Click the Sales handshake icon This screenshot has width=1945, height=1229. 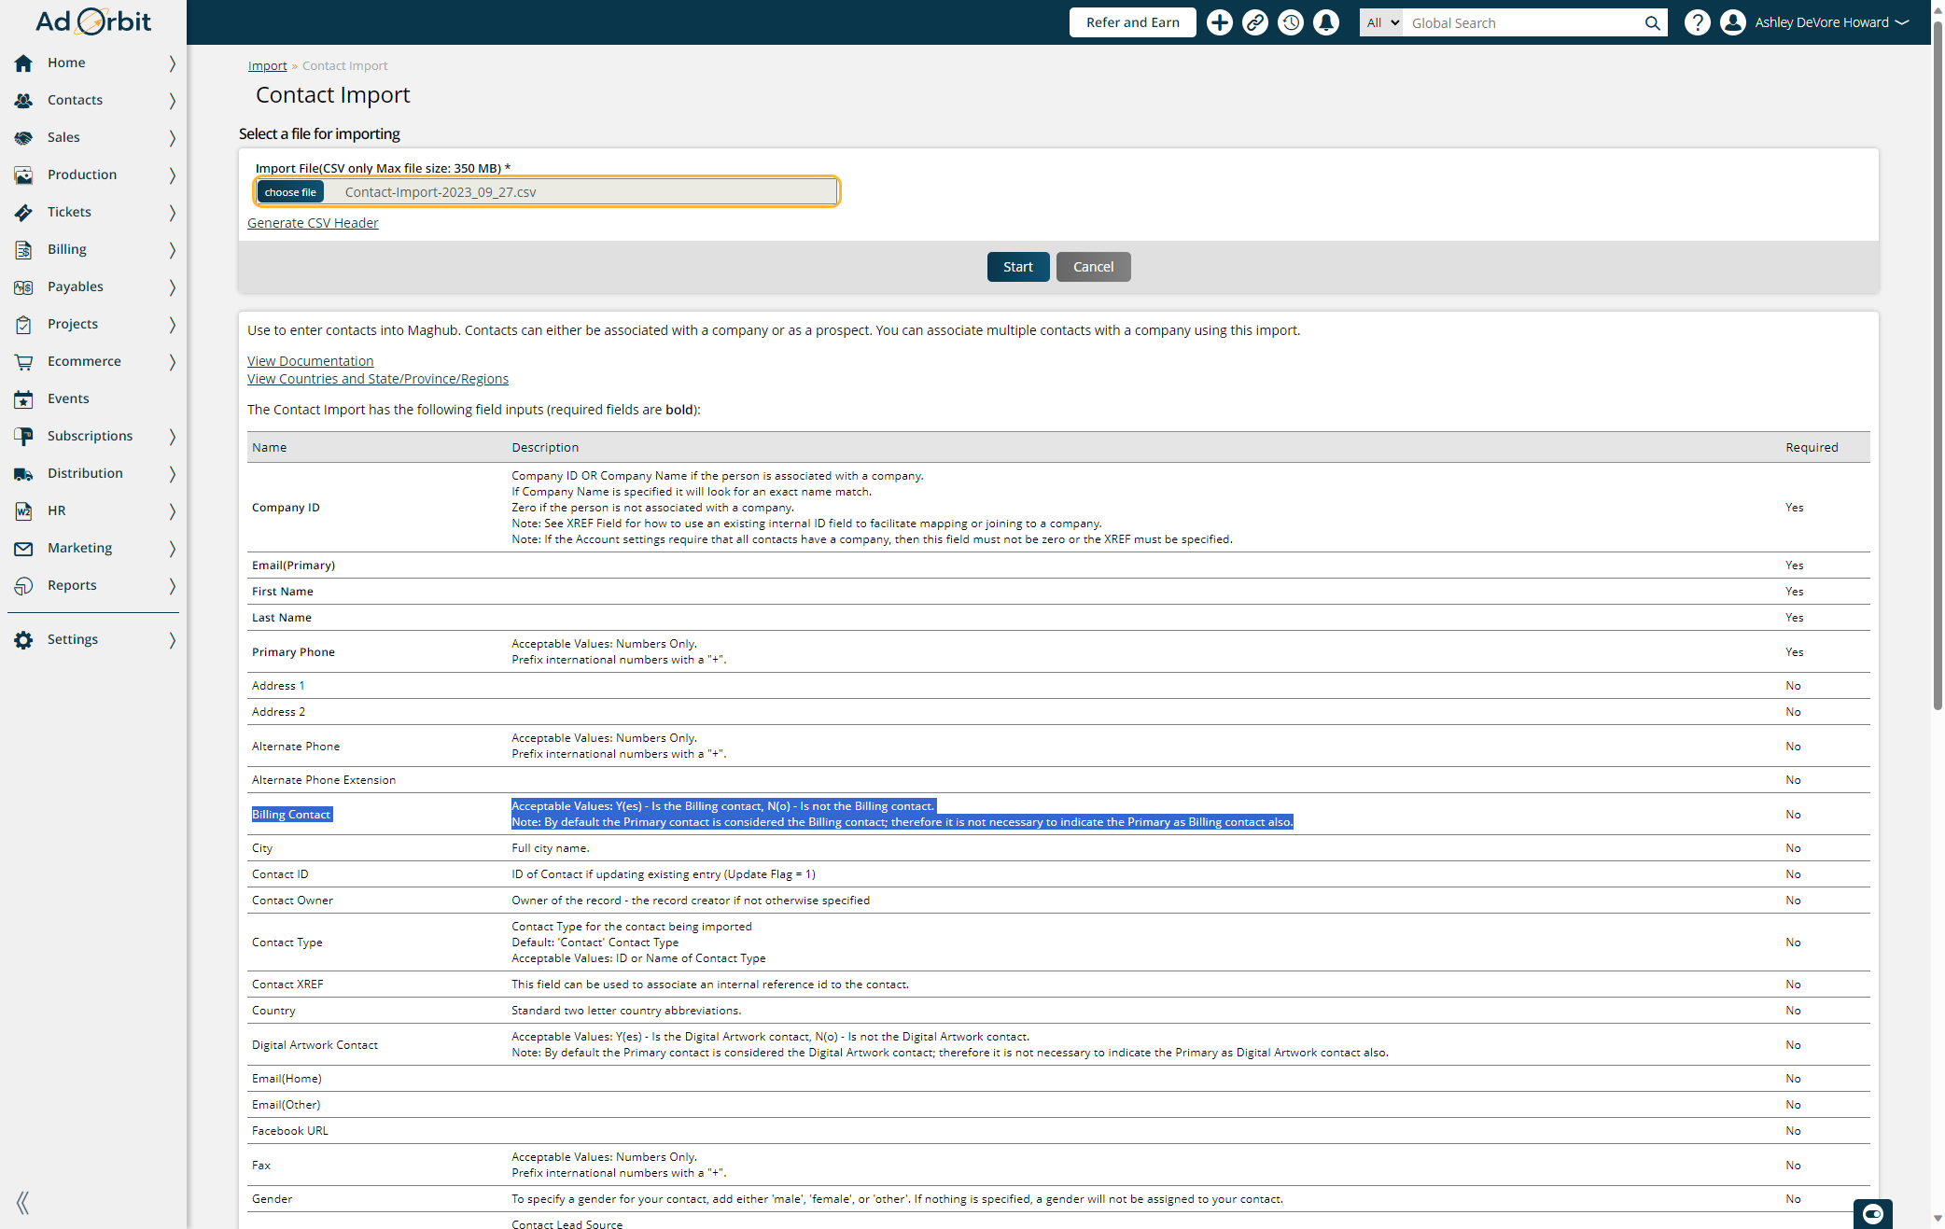click(23, 137)
